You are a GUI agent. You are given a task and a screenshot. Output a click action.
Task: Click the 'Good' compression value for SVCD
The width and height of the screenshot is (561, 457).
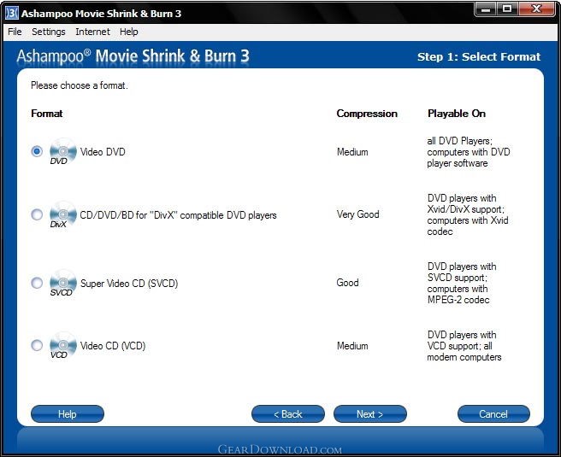(347, 283)
